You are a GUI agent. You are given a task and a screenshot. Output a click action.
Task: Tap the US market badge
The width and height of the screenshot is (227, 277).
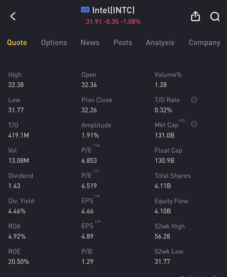point(85,10)
